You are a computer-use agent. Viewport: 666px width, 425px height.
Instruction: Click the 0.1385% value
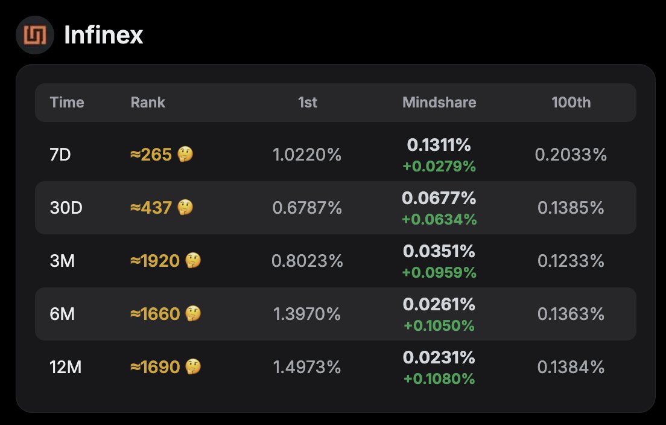pyautogui.click(x=571, y=208)
